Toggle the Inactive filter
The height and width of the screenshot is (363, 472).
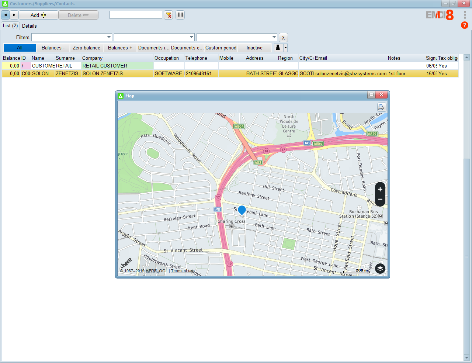(x=254, y=48)
